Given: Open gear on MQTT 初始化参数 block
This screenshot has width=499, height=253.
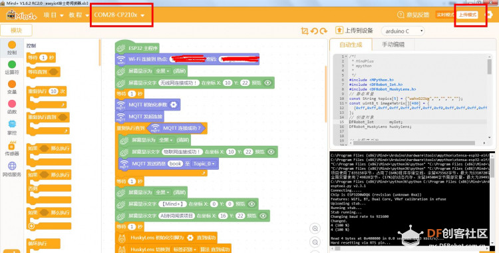Looking at the screenshot, I should pyautogui.click(x=174, y=105).
